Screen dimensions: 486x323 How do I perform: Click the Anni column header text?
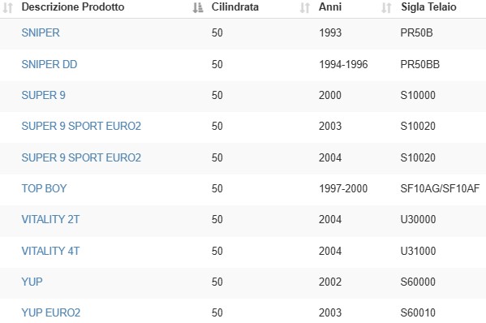point(330,6)
